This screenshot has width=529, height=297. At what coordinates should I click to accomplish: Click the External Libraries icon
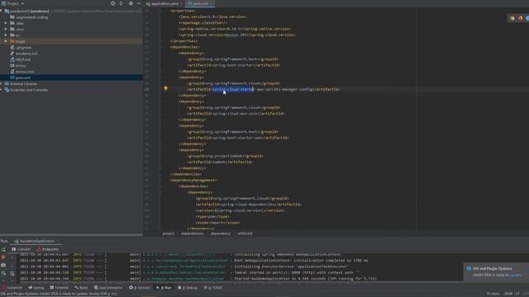point(7,84)
